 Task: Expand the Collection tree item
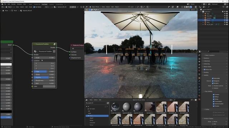pos(201,12)
